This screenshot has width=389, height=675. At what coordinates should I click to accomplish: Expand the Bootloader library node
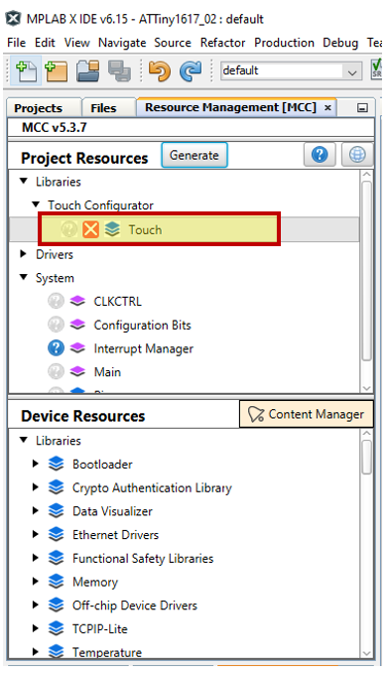coord(36,464)
